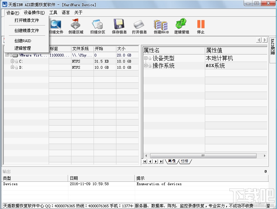Select the D: partition row label
Image resolution: width=277 pixels, height=209 pixels.
[x=21, y=67]
